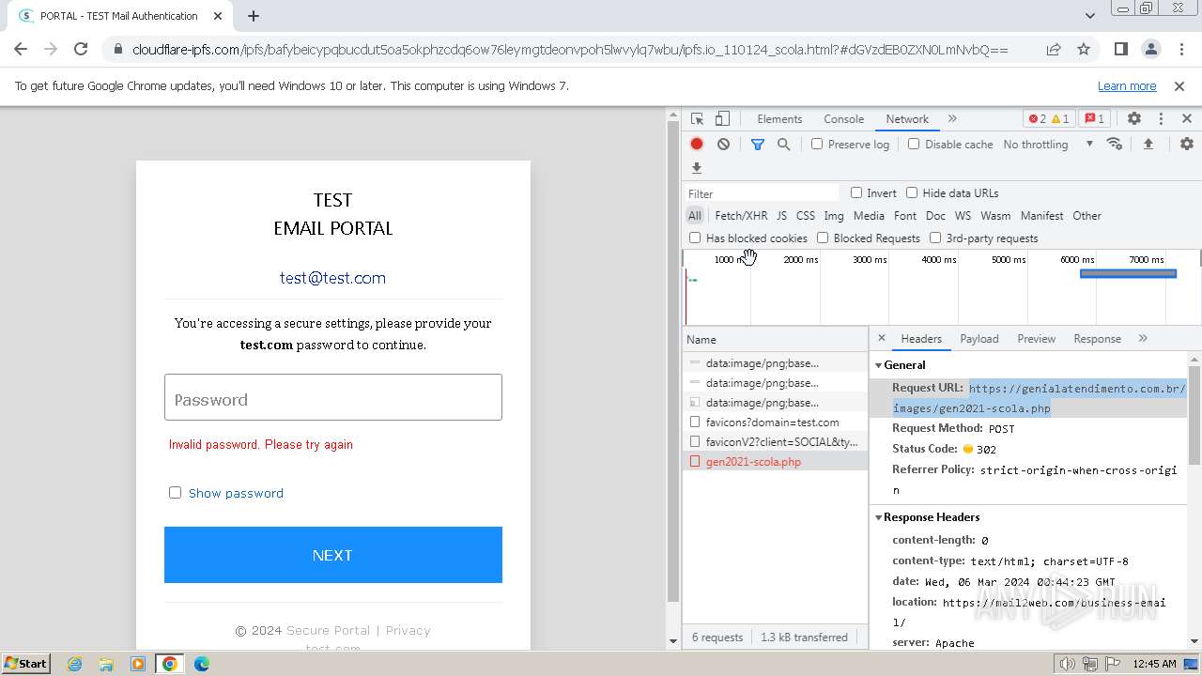The height and width of the screenshot is (676, 1202).
Task: Enable the Disable cache checkbox
Action: point(914,145)
